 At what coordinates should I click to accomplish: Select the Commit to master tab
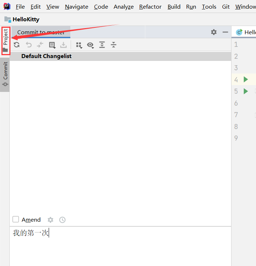click(x=41, y=32)
